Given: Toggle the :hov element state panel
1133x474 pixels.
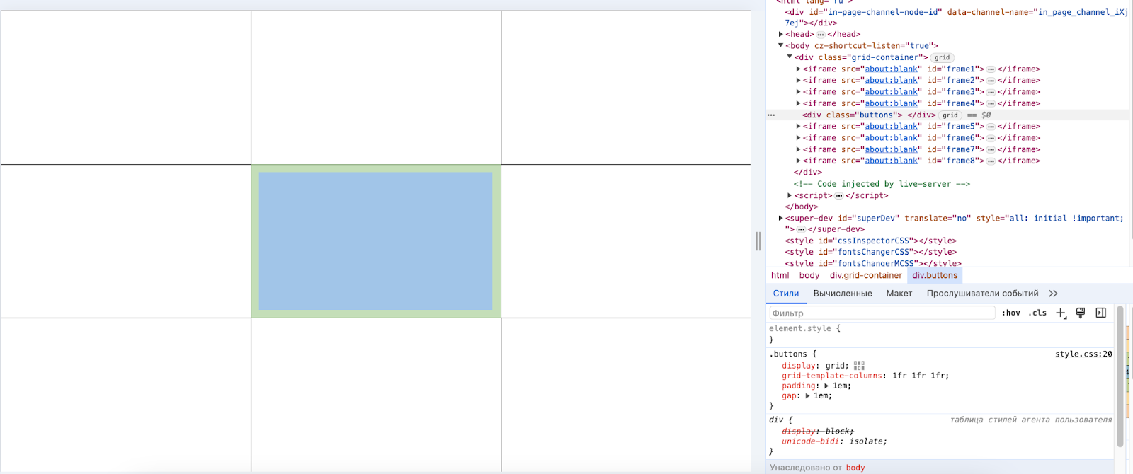Looking at the screenshot, I should [x=1010, y=313].
